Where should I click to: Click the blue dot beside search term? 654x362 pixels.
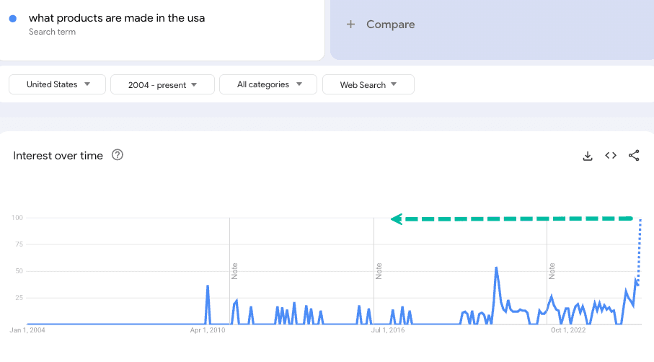(13, 19)
